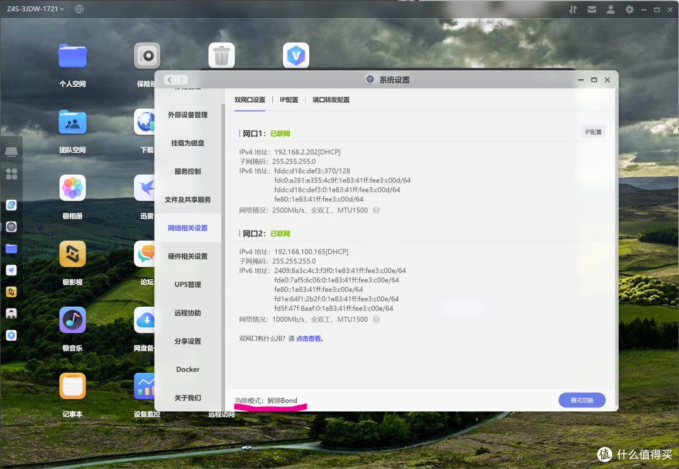The image size is (679, 469).
Task: Close the 系统设置 window
Action: point(607,80)
